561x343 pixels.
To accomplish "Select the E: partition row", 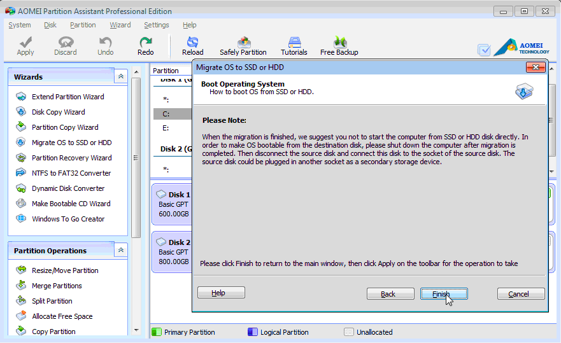I will pyautogui.click(x=173, y=128).
